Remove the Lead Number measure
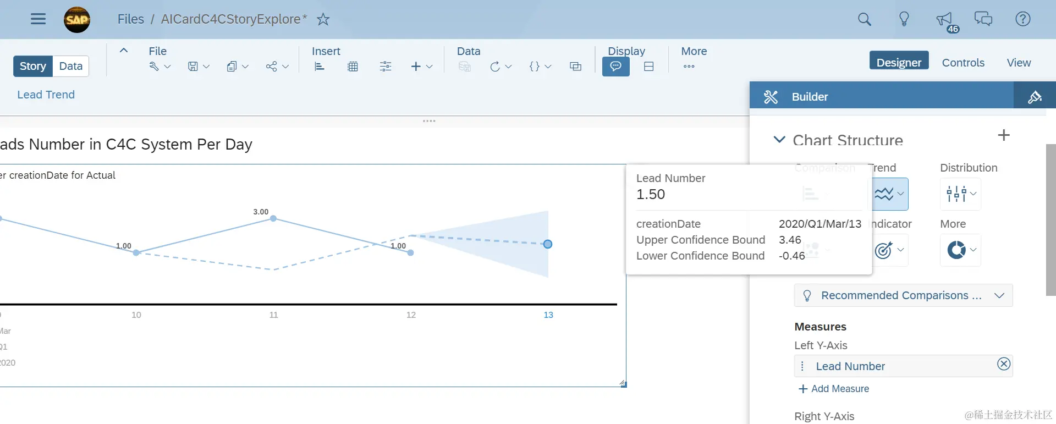 (x=1004, y=364)
